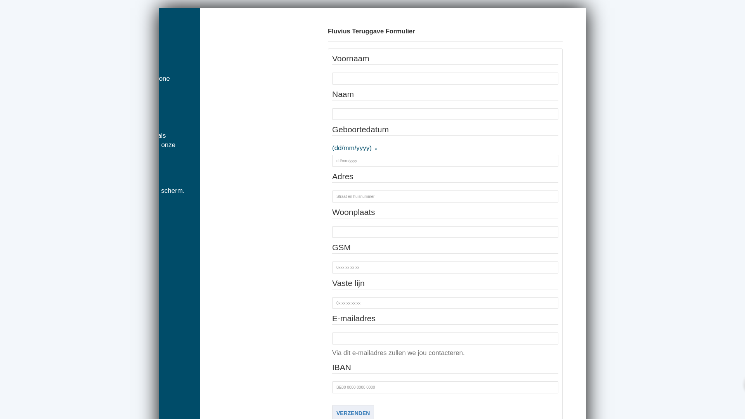Focus the Naam text field
The width and height of the screenshot is (745, 419).
click(445, 114)
